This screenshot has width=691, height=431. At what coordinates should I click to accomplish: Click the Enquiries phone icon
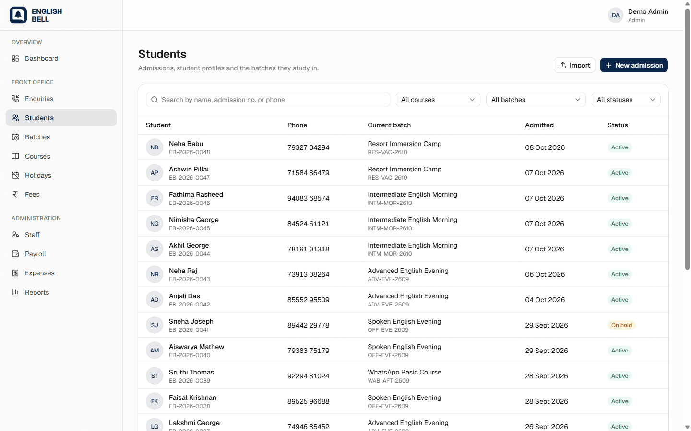(x=15, y=99)
